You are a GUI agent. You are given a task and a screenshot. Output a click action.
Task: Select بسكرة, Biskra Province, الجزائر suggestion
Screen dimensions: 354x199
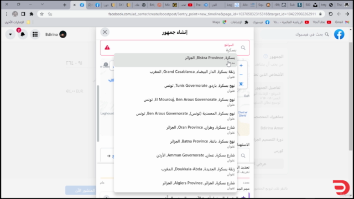pos(175,60)
